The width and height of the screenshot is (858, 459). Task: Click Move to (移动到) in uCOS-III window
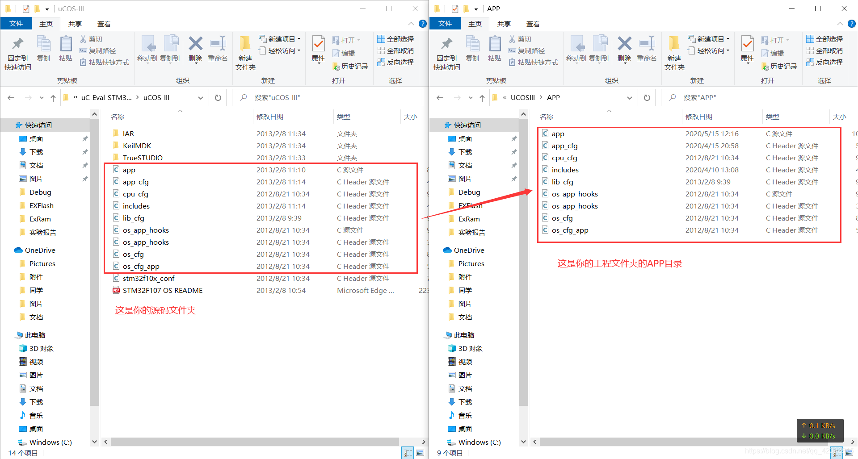[x=147, y=49]
